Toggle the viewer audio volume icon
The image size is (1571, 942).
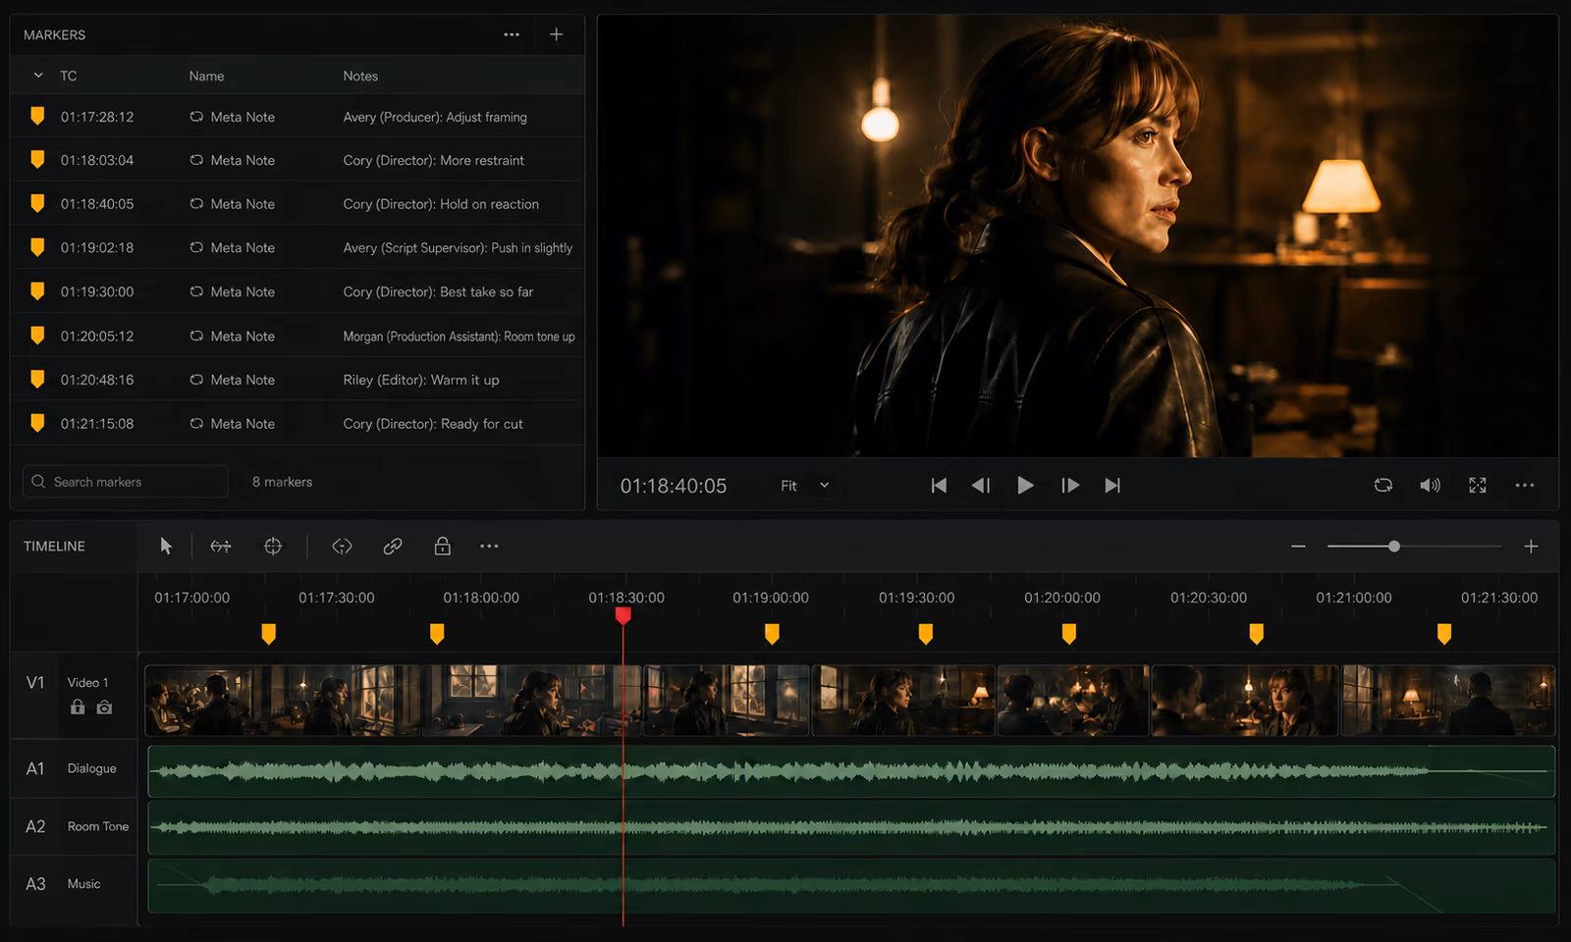pos(1431,485)
